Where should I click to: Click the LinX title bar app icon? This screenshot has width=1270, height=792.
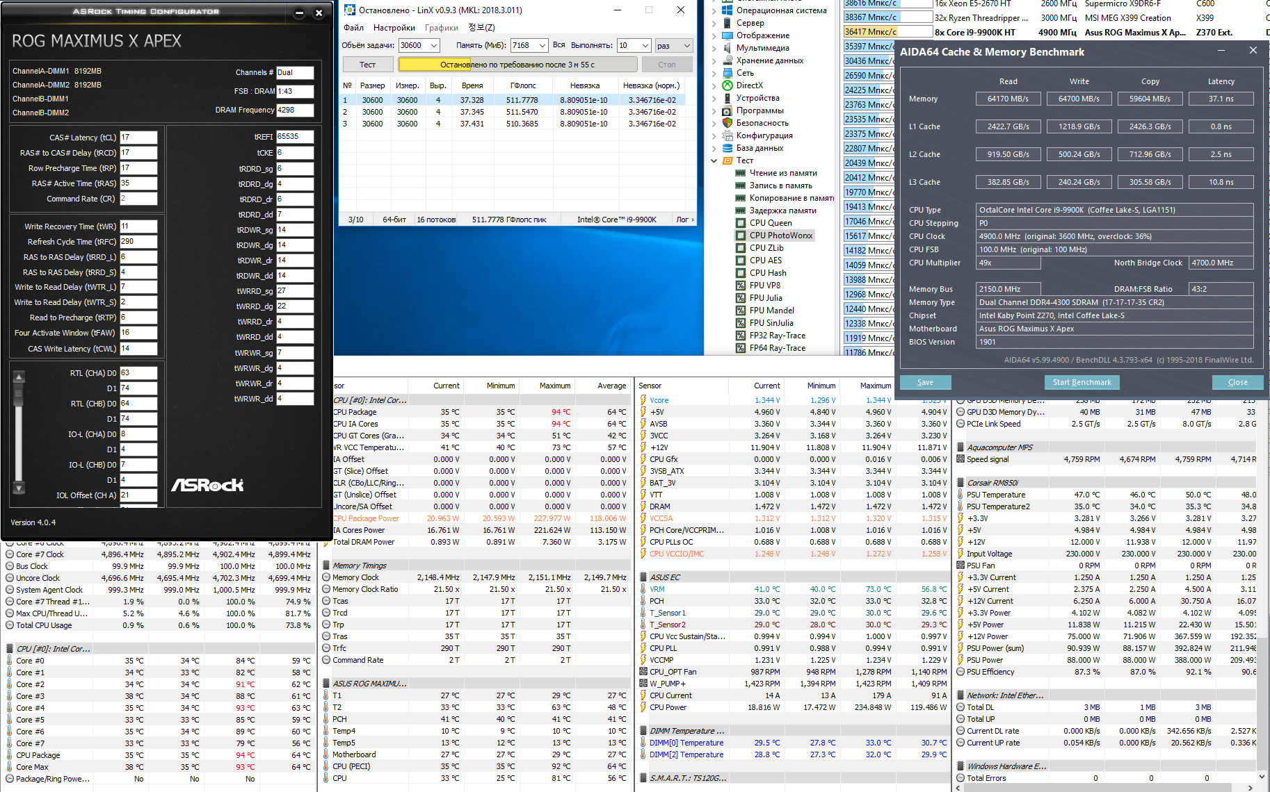click(x=349, y=10)
